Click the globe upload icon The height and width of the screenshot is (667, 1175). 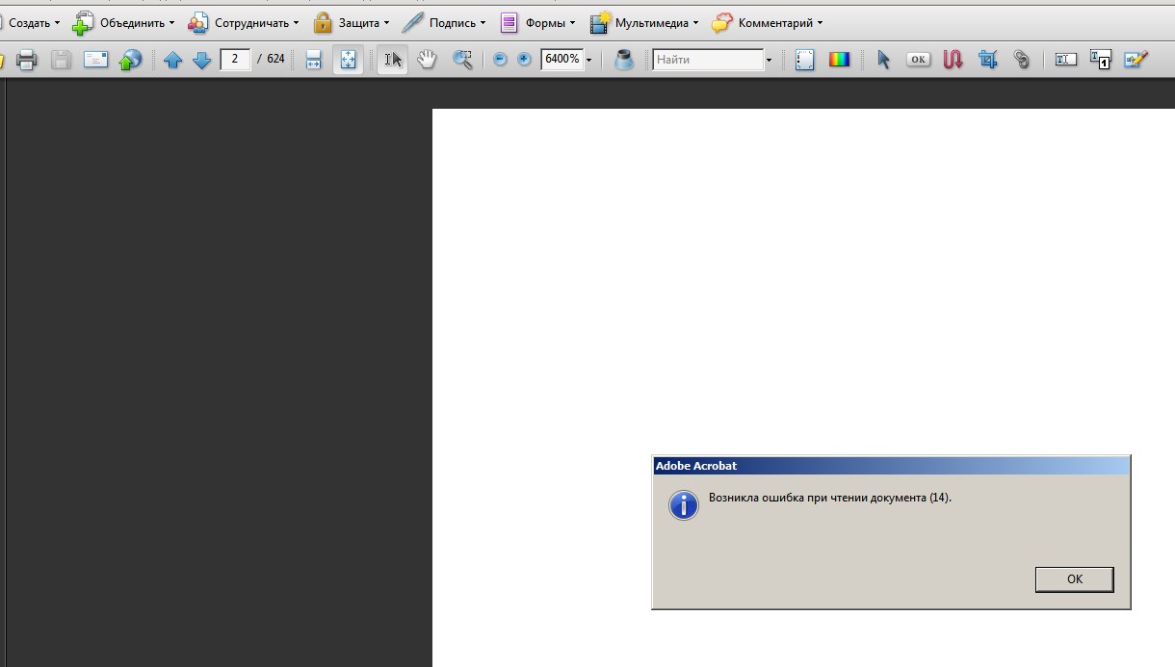(130, 60)
